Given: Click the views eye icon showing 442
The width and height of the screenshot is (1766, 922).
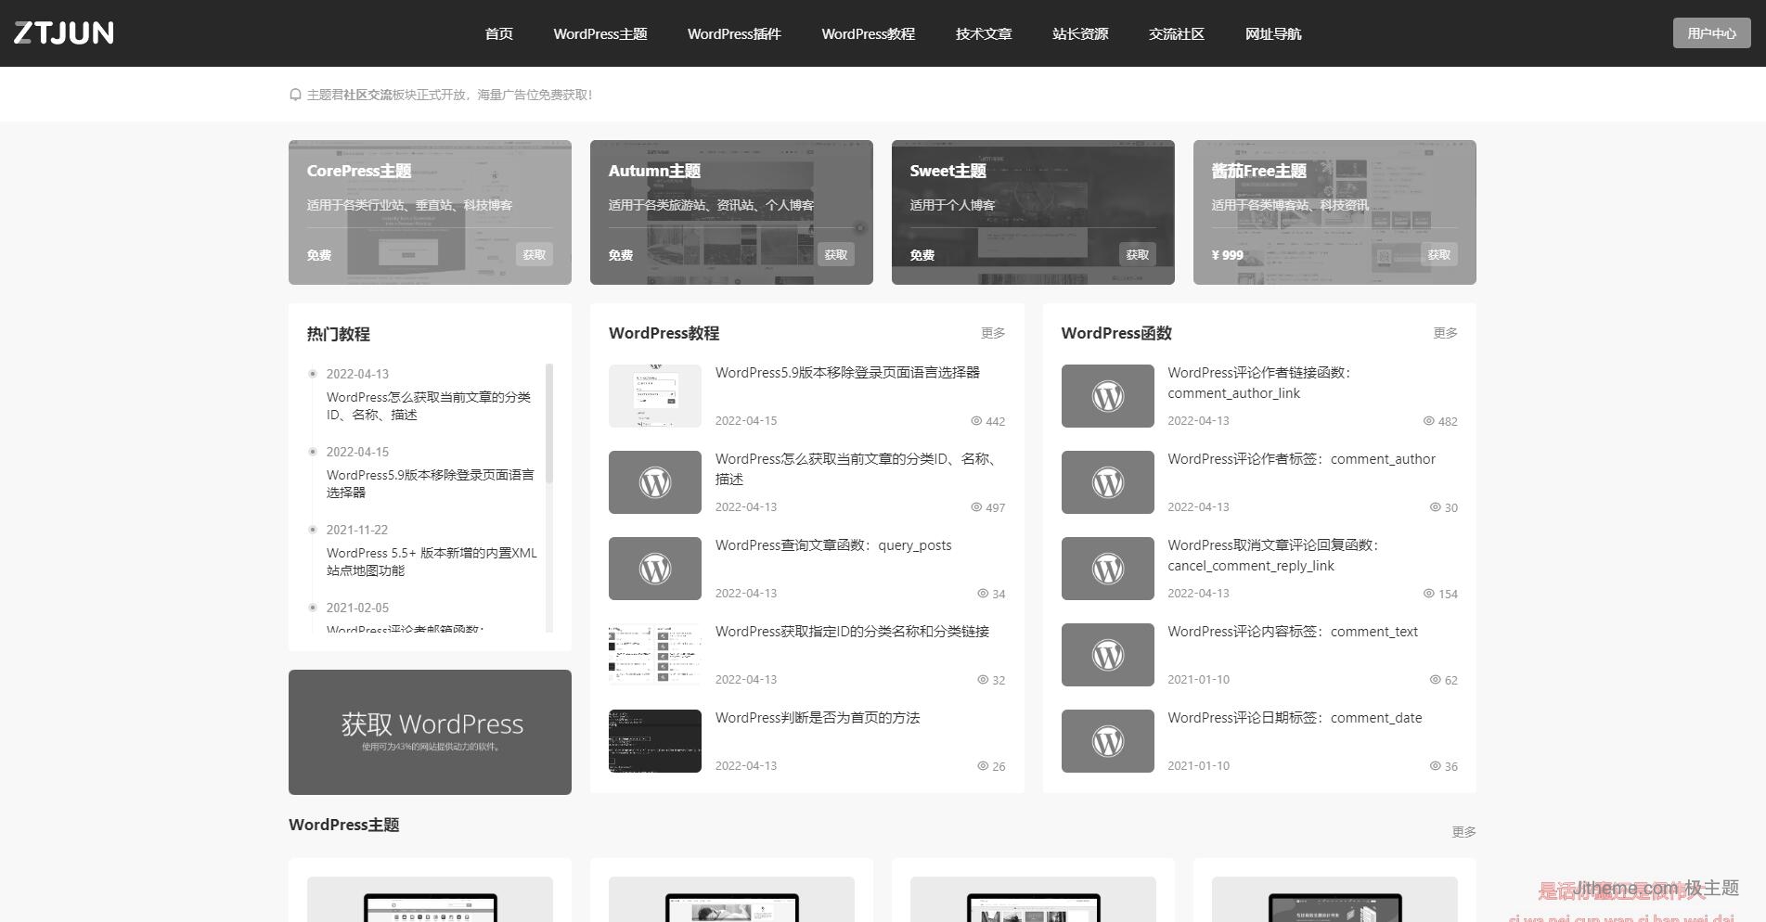Looking at the screenshot, I should 976,421.
